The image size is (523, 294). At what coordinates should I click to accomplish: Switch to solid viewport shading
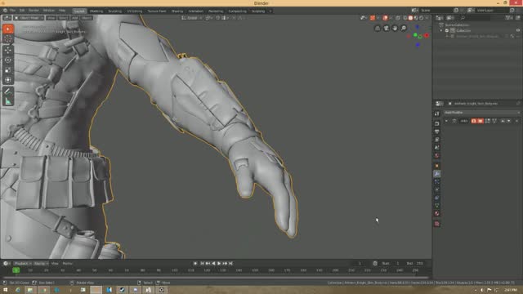pyautogui.click(x=410, y=18)
